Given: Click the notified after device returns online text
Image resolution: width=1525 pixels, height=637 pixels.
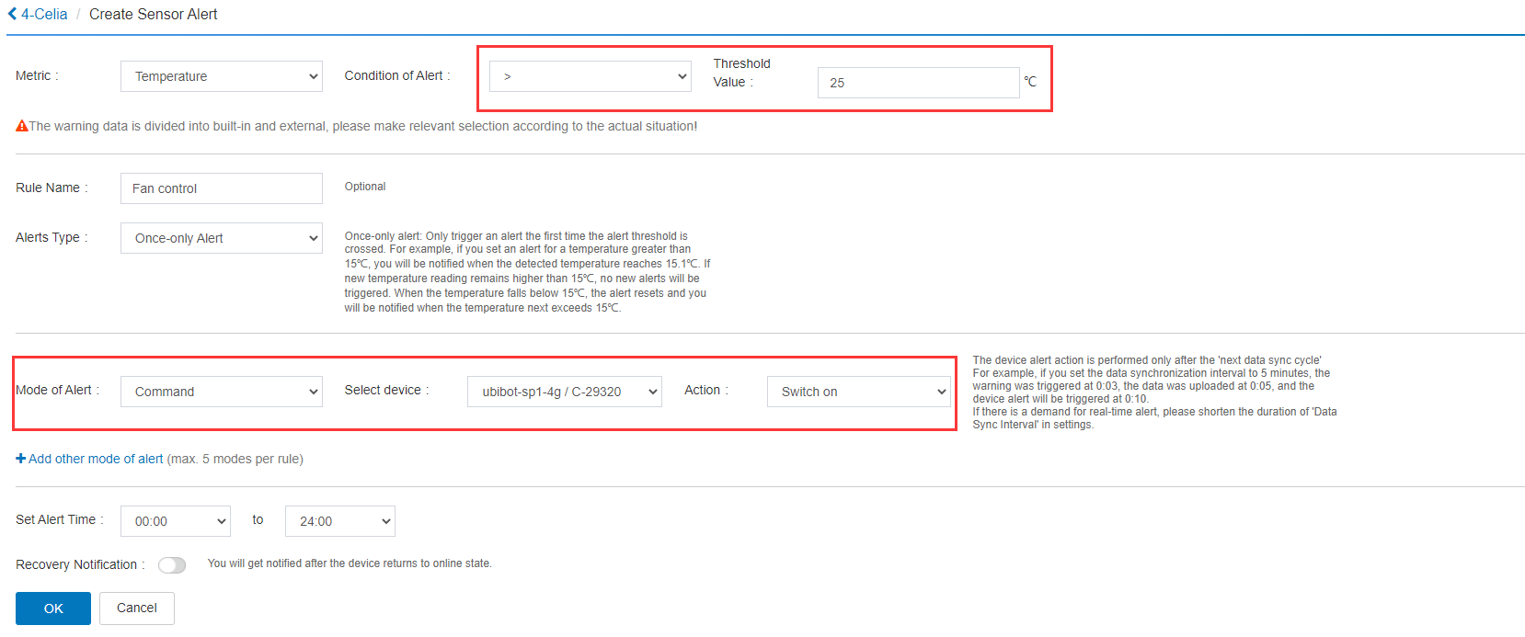Looking at the screenshot, I should [350, 563].
